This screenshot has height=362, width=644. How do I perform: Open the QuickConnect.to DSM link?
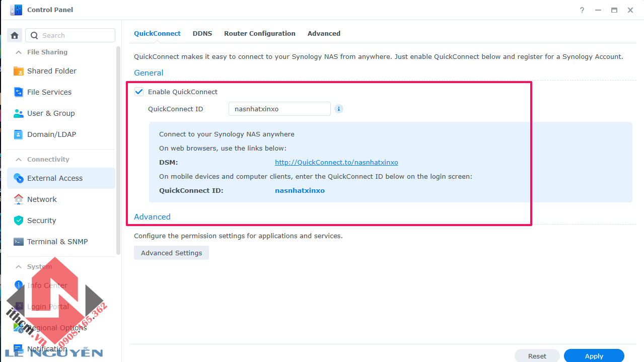tap(336, 162)
